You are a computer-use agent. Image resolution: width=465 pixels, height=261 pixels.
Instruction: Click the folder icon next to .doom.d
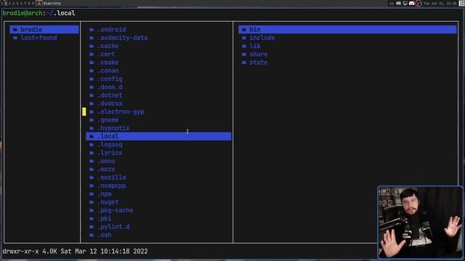[92, 87]
